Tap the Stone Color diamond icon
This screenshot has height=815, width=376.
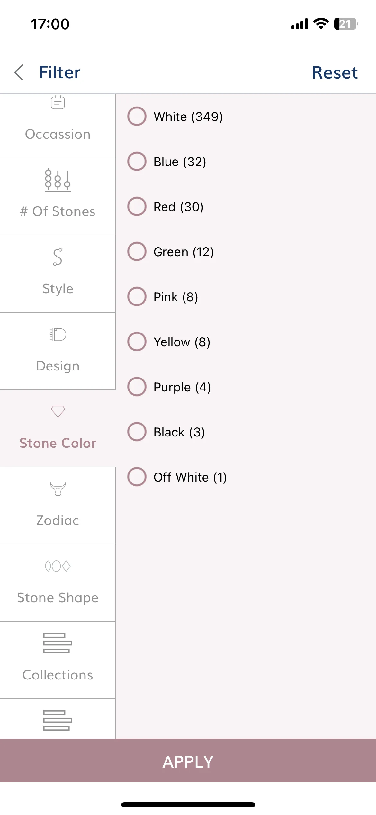coord(58,411)
